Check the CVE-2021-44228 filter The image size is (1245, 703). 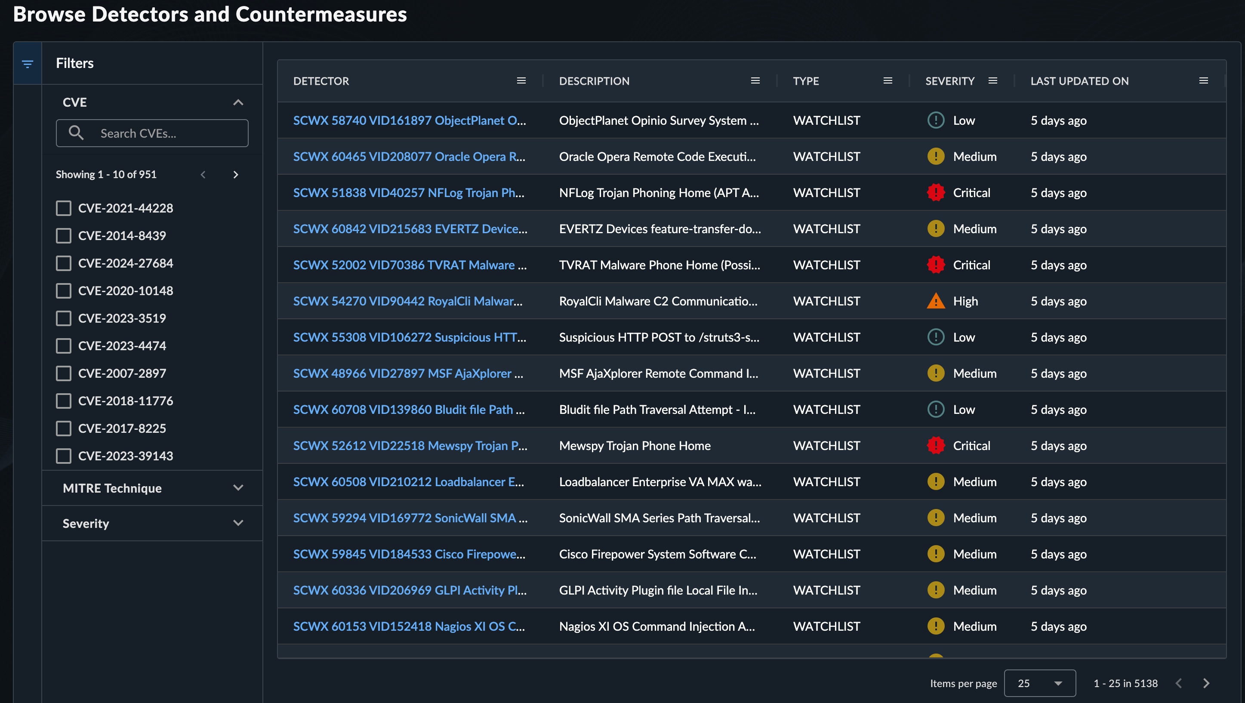[63, 208]
